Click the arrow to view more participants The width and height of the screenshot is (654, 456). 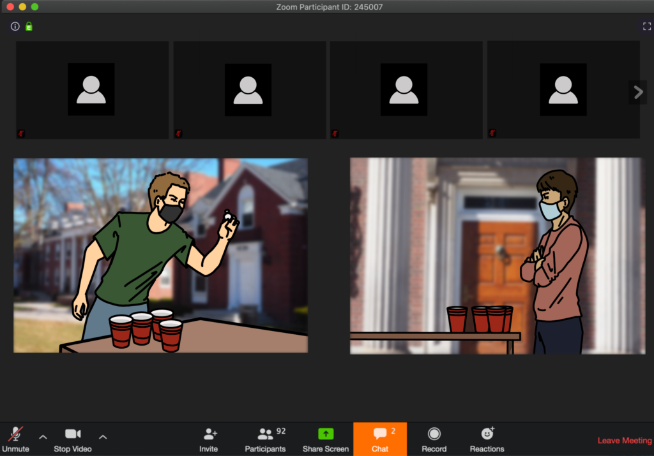pyautogui.click(x=637, y=92)
